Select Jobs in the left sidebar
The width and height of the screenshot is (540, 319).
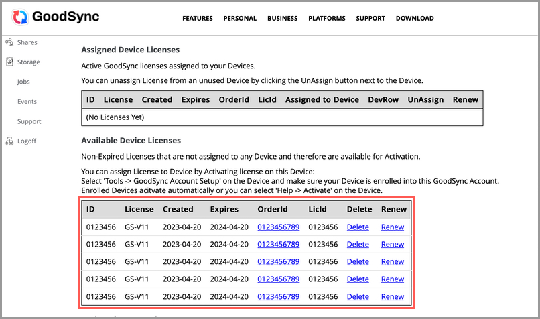[x=23, y=82]
